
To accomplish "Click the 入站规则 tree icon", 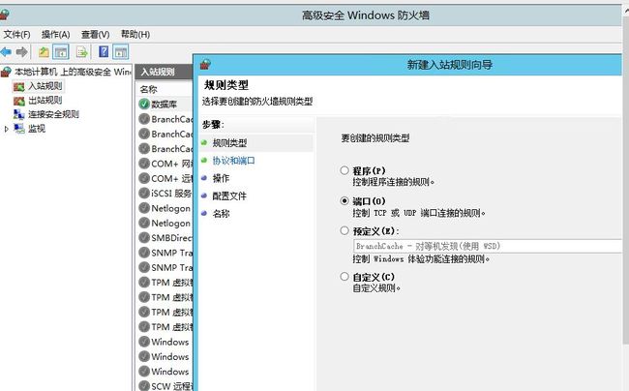I will [18, 86].
